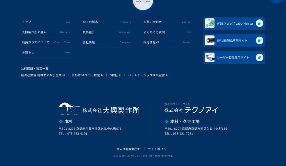
Task: Open サイトポリシー link
Action: pos(159,149)
